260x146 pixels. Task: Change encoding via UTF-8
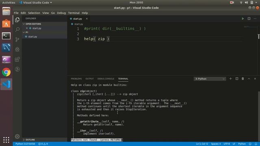pyautogui.click(x=227, y=144)
